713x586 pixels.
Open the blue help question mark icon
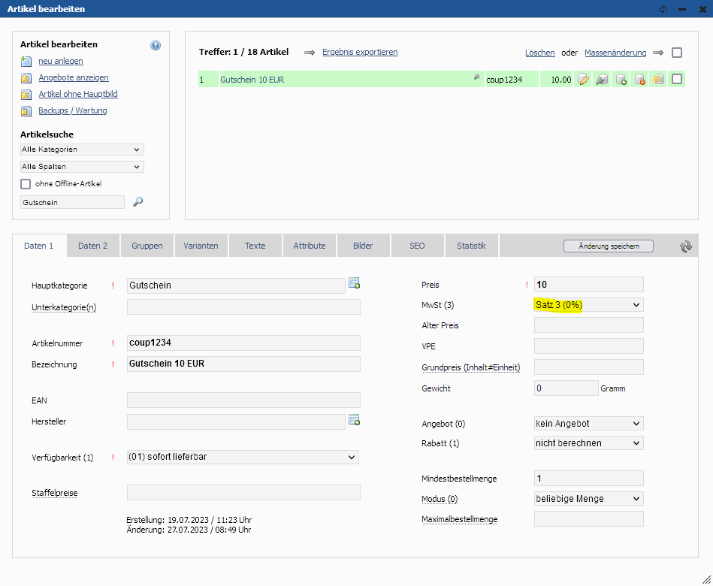[156, 45]
